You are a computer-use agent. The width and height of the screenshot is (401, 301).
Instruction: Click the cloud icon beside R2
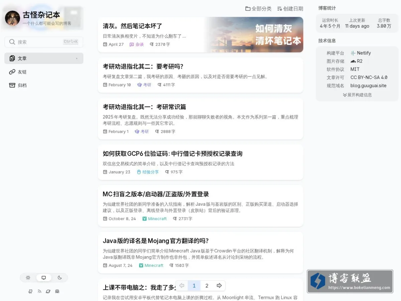353,61
